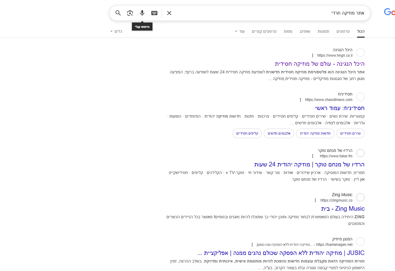Expand the עוד search categories dropdown
The height and width of the screenshot is (271, 395).
tap(240, 31)
